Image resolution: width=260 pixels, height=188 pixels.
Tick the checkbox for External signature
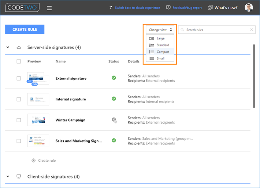click(19, 78)
